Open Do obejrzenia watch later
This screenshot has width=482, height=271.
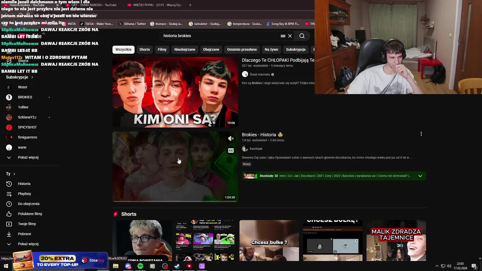pyautogui.click(x=28, y=204)
